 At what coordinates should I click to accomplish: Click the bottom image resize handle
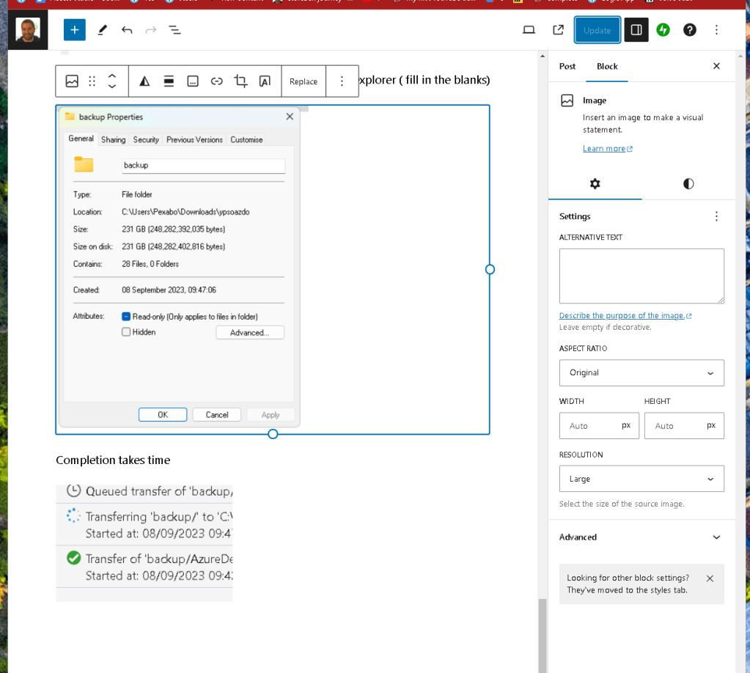[273, 434]
